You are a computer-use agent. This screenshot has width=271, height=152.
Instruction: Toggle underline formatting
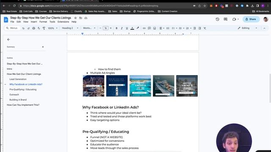127,28
